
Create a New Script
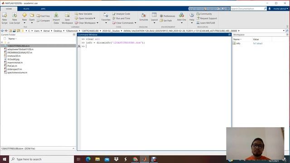(5, 18)
